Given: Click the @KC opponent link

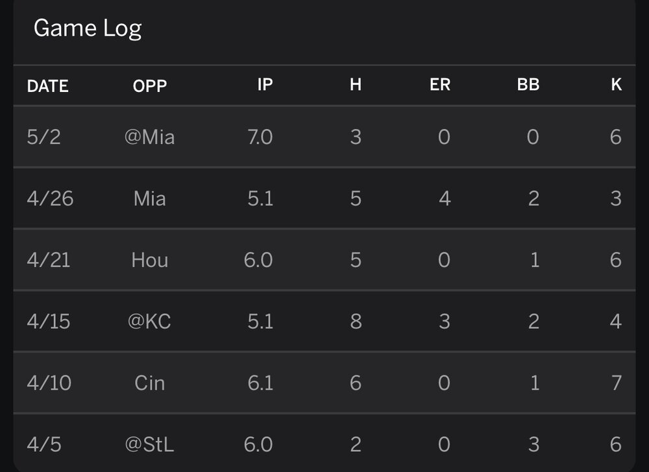Looking at the screenshot, I should 150,321.
